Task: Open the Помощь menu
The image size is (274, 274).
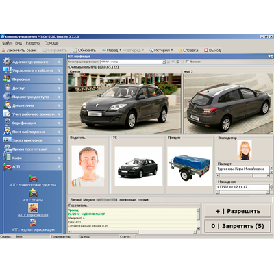Action: click(51, 43)
